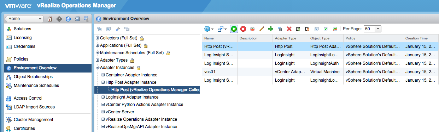The height and width of the screenshot is (132, 439).
Task: Click the Policies scroll icon
Action: [9, 59]
